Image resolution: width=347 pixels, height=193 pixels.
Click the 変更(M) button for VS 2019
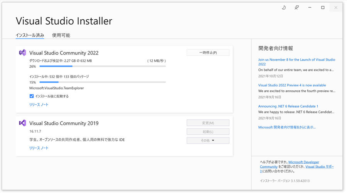tap(208, 123)
